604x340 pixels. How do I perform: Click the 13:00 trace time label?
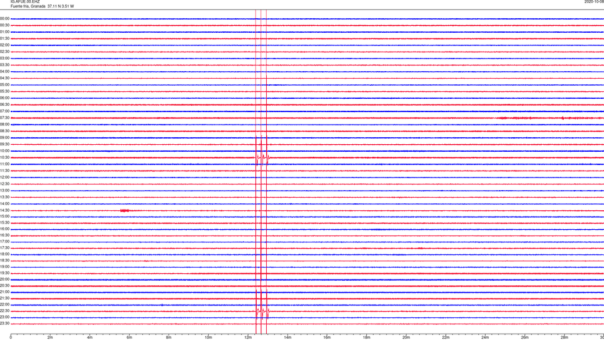pos(4,190)
